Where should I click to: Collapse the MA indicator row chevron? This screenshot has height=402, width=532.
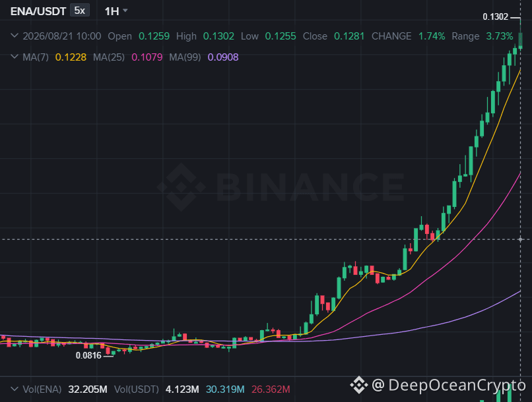click(x=15, y=57)
